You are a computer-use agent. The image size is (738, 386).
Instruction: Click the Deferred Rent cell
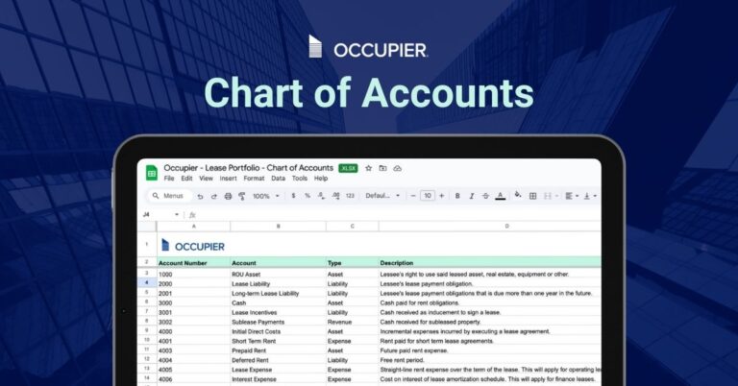(278, 360)
